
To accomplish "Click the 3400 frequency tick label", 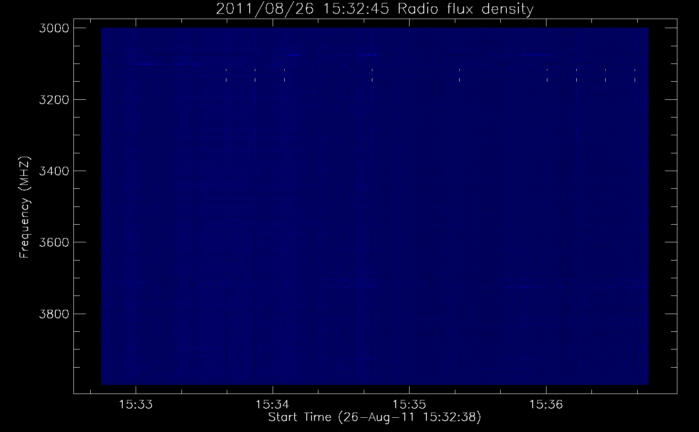I will pyautogui.click(x=54, y=171).
